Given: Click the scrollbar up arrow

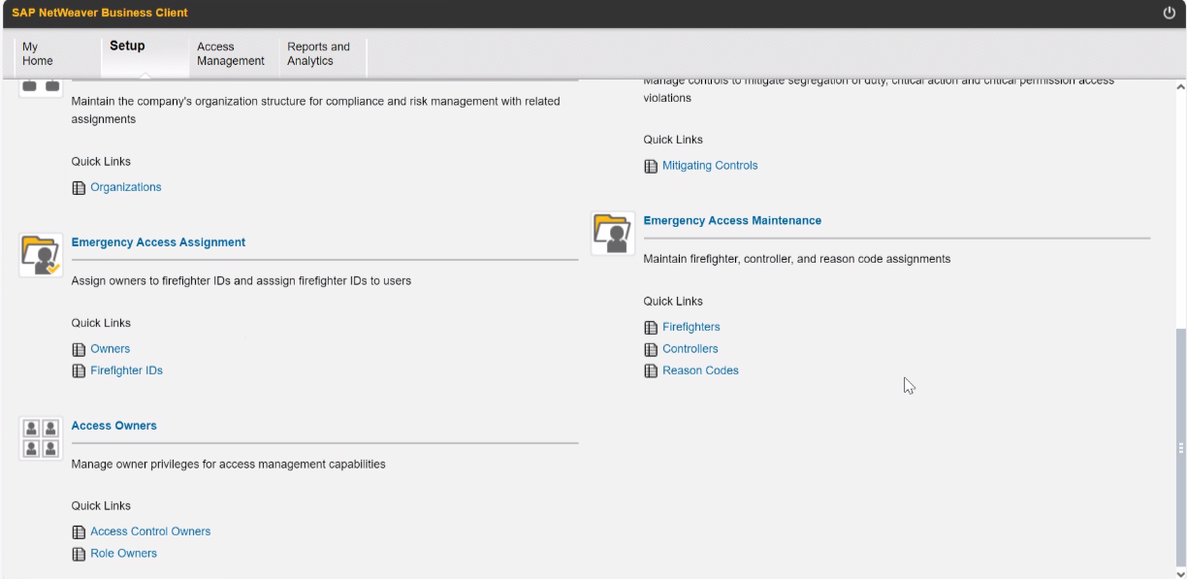Looking at the screenshot, I should (x=1179, y=87).
